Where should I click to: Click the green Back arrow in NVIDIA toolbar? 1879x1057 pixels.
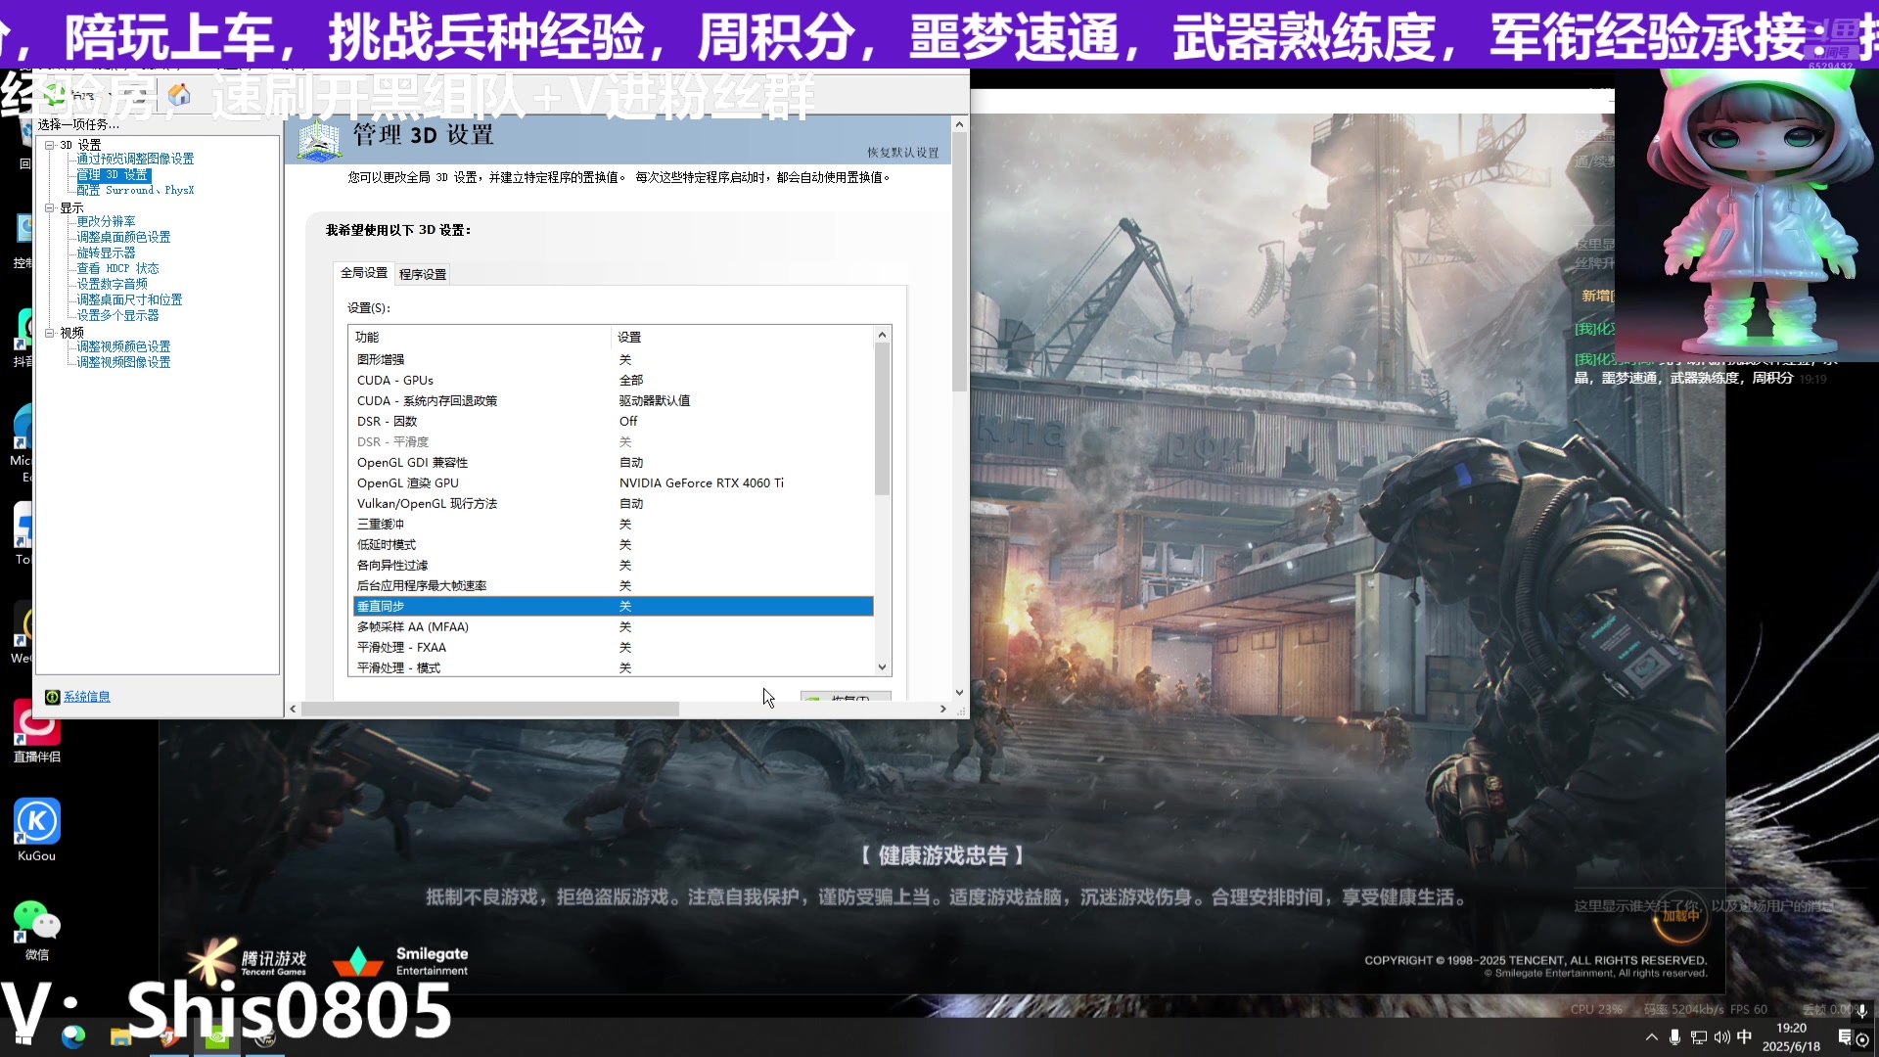[55, 94]
